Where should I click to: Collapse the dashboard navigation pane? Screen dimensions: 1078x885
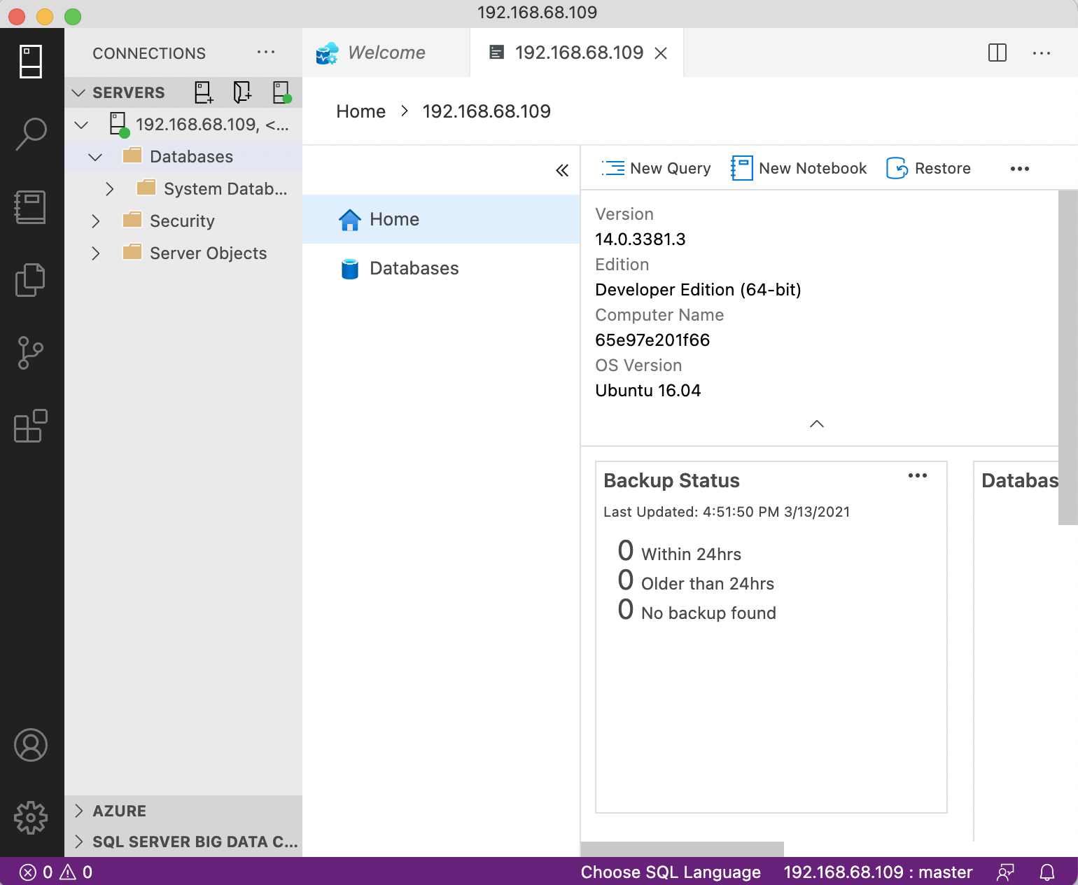[562, 170]
